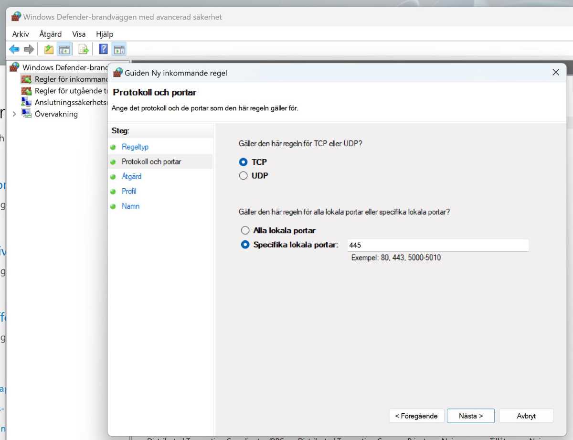Select Regler för utgående tree item

point(72,91)
